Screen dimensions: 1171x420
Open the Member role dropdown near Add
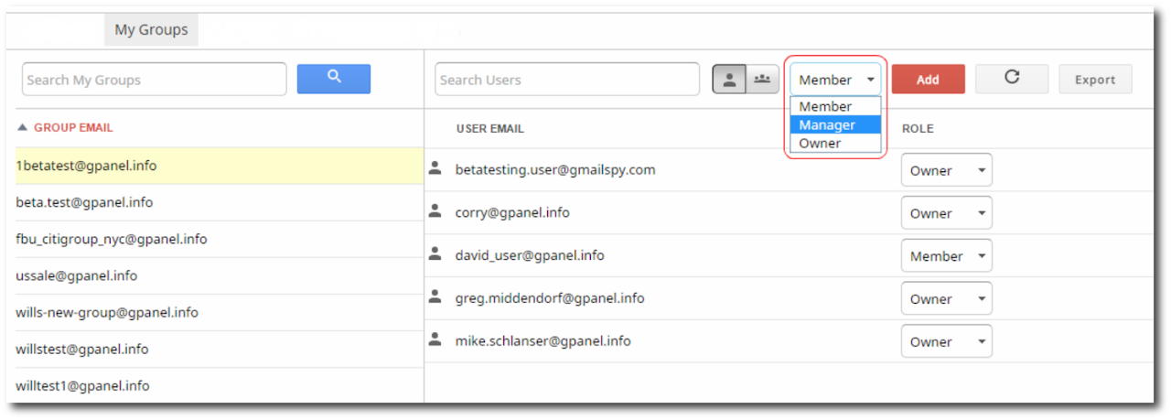(836, 80)
